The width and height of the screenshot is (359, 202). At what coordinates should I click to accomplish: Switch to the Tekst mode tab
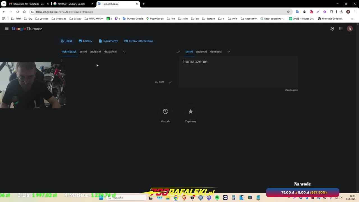[66, 41]
